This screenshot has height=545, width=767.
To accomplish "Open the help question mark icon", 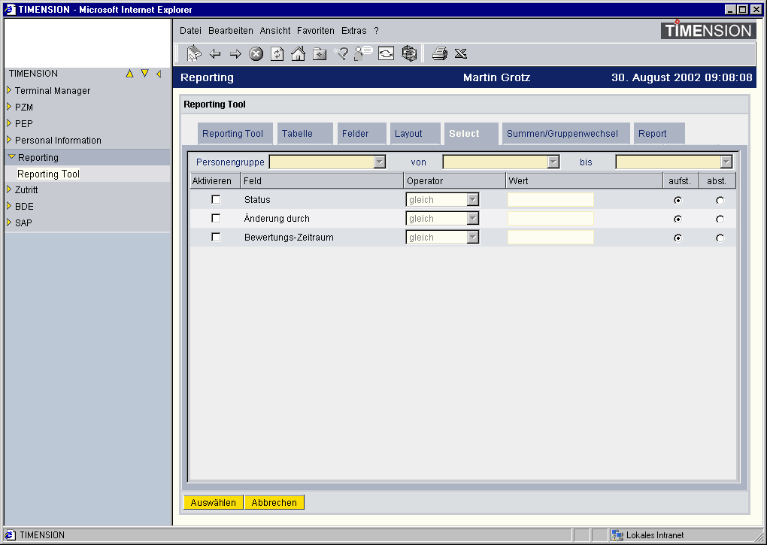I will (x=341, y=53).
